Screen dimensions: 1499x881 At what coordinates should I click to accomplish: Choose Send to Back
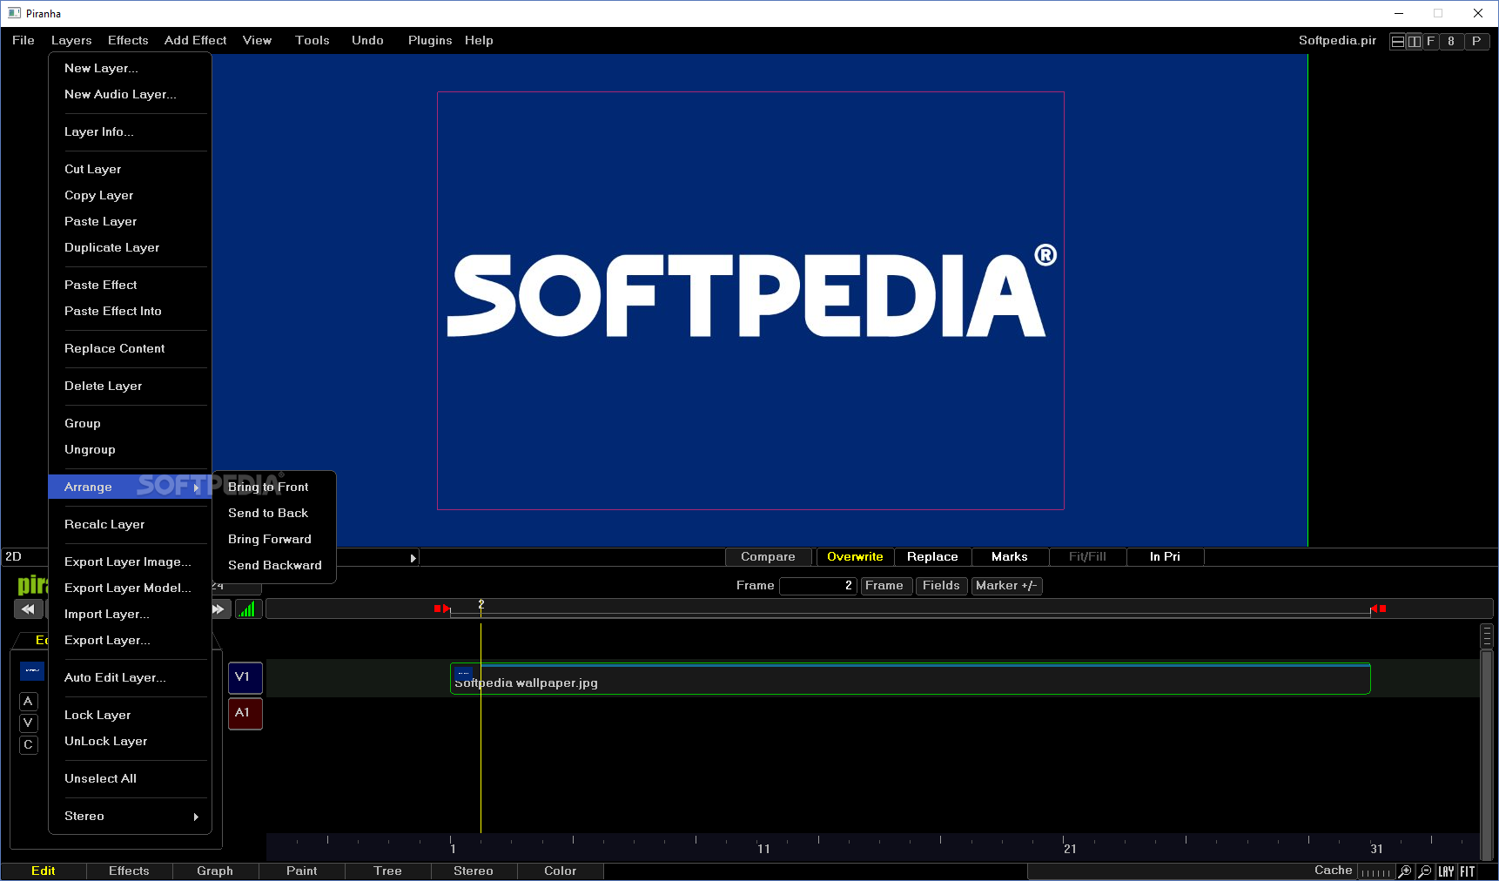[274, 514]
